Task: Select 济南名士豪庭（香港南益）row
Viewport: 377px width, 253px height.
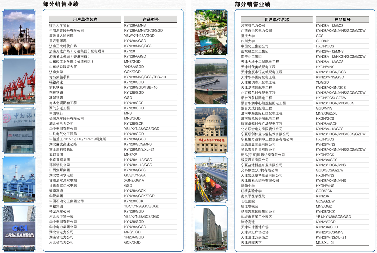Action: coord(113,56)
